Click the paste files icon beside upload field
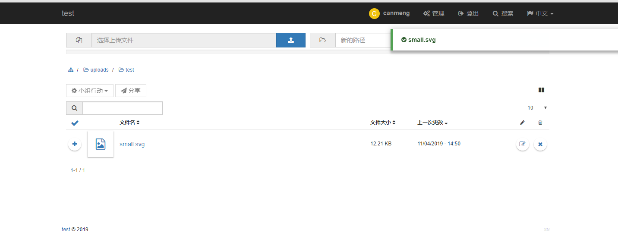 (x=79, y=40)
